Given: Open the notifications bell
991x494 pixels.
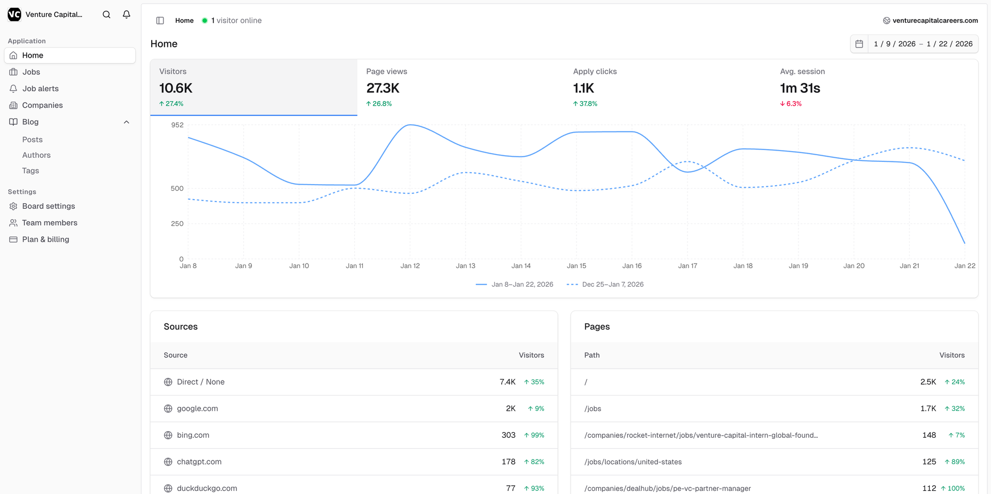Looking at the screenshot, I should pyautogui.click(x=126, y=14).
